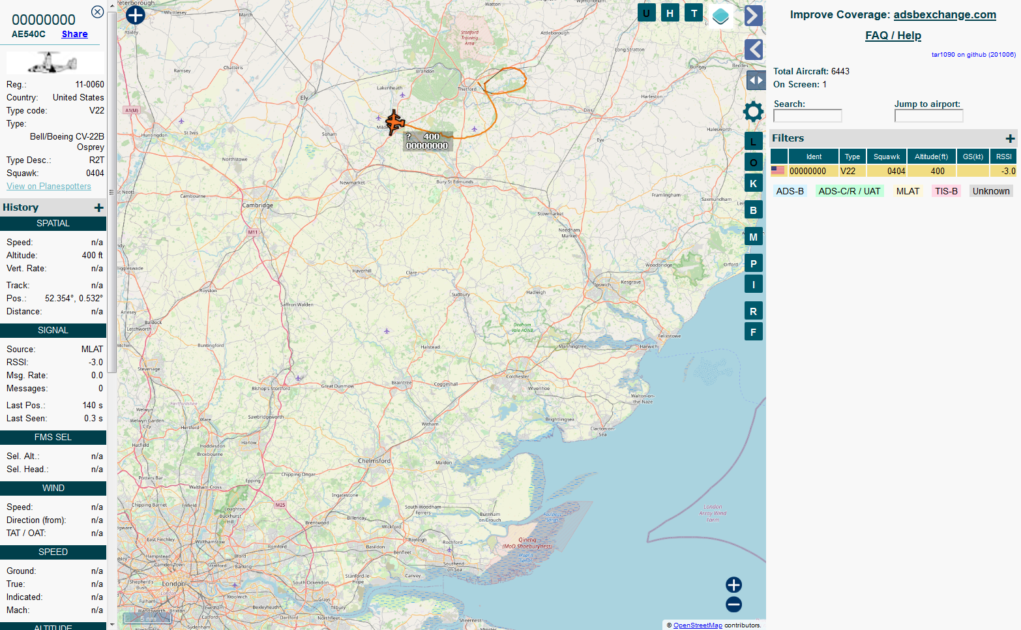Select the 00000000 aircraft table row
Image resolution: width=1021 pixels, height=630 pixels.
pos(894,171)
